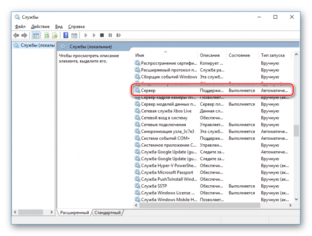Sort by the Описание column header
Screen dimensions: 312x236
pyautogui.click(x=212, y=55)
